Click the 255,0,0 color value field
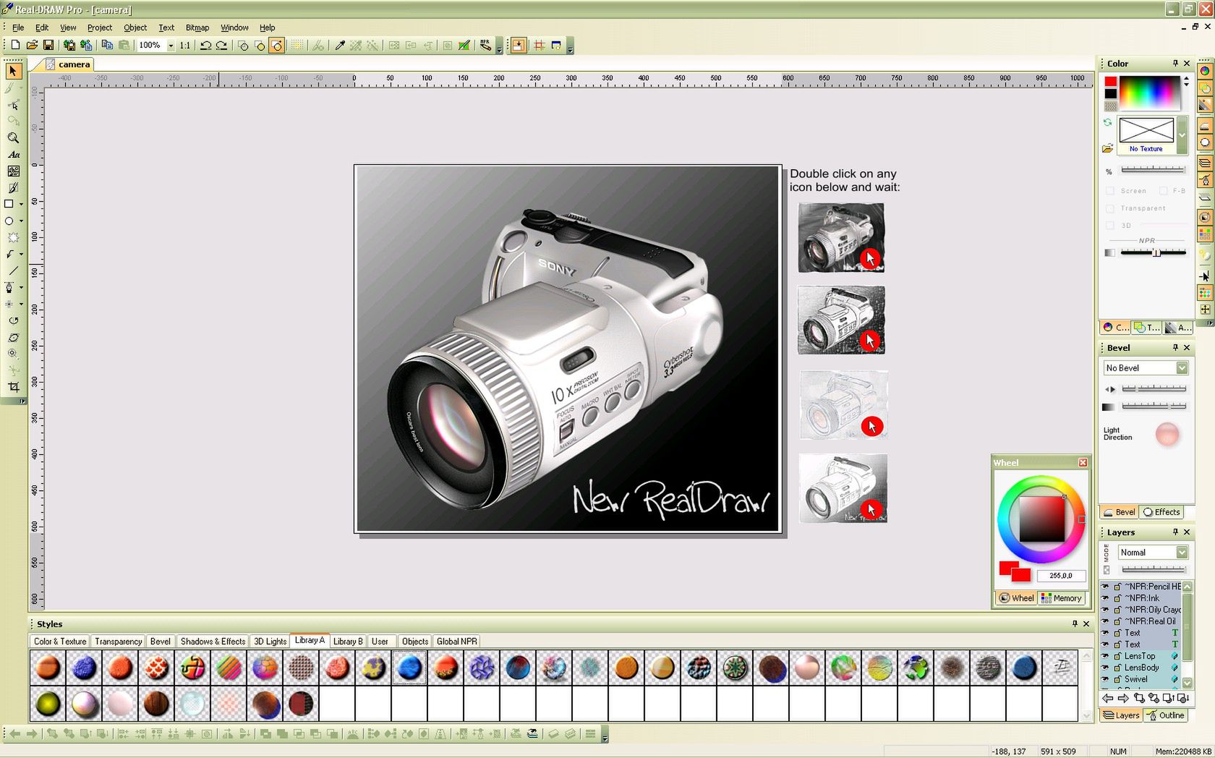 pos(1061,576)
